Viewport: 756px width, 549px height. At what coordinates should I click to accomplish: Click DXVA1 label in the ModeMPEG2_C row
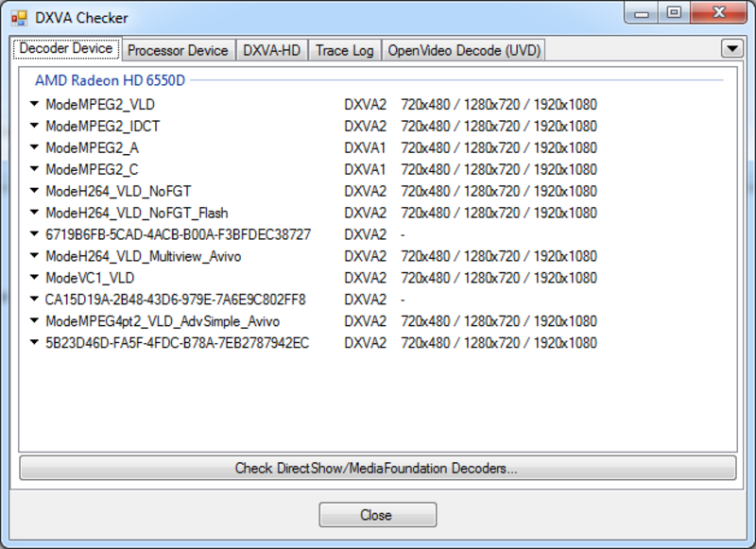click(x=365, y=170)
